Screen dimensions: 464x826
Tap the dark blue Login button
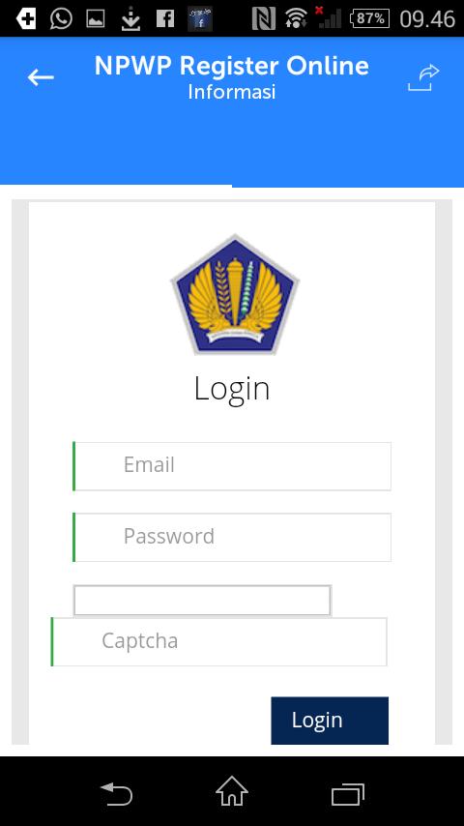click(330, 721)
